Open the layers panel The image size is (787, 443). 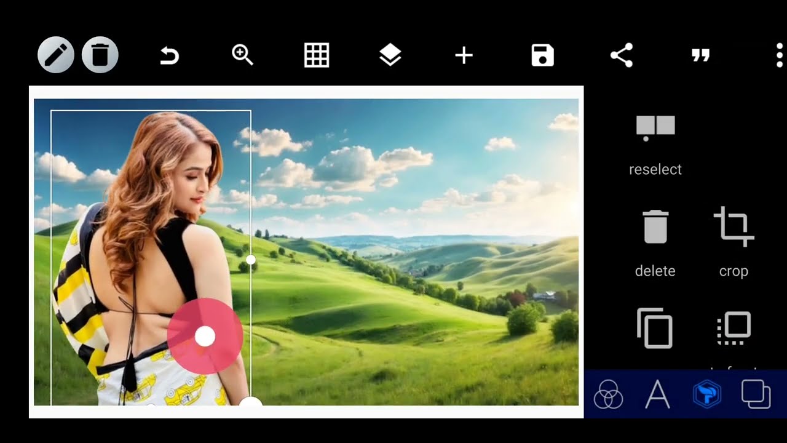pos(390,56)
